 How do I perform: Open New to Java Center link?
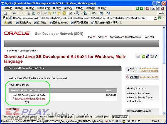coord(140,94)
